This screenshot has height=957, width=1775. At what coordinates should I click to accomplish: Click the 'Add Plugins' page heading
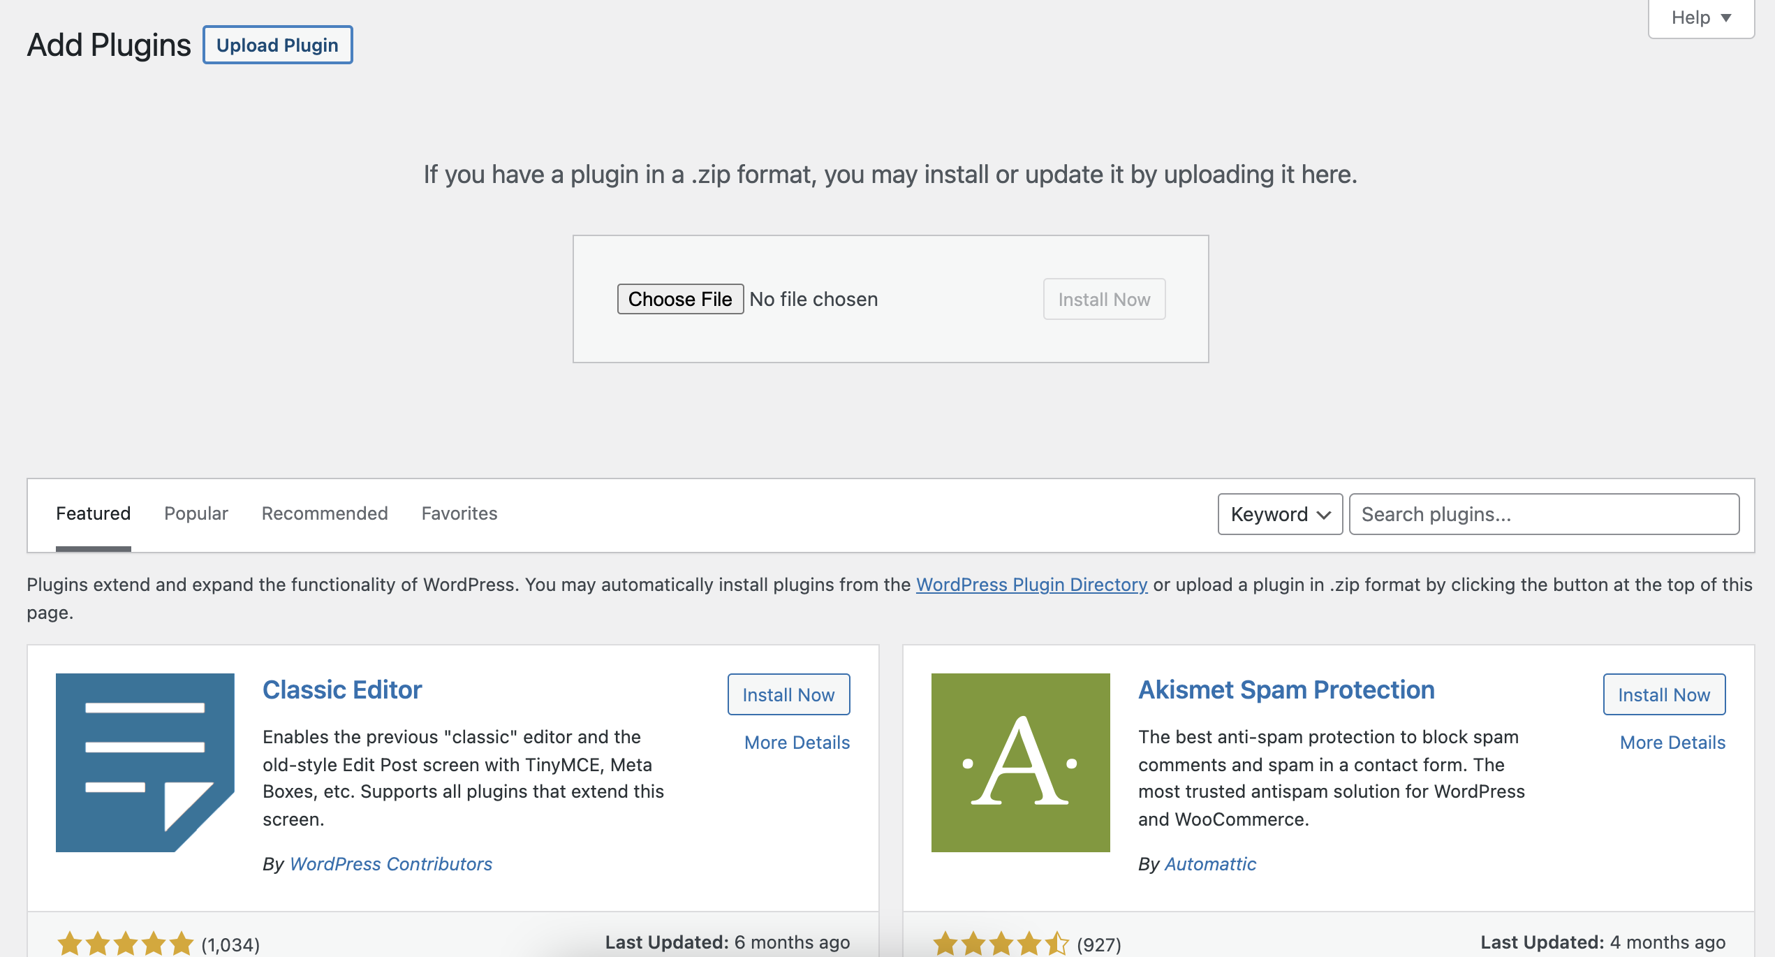(x=109, y=45)
